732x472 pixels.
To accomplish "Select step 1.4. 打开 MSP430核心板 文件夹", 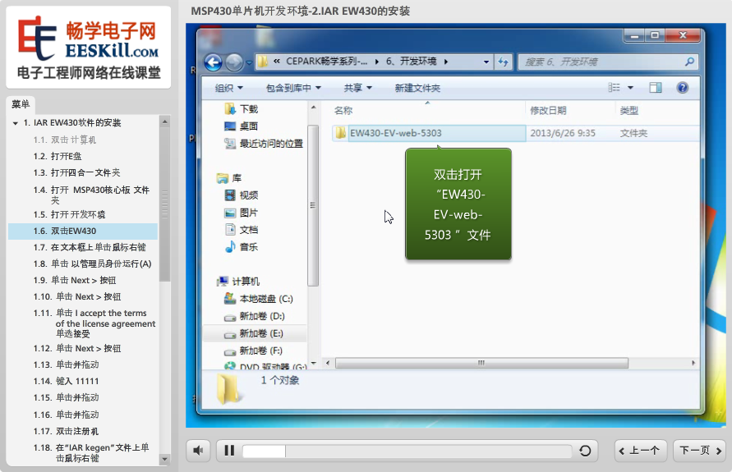I will tap(91, 195).
